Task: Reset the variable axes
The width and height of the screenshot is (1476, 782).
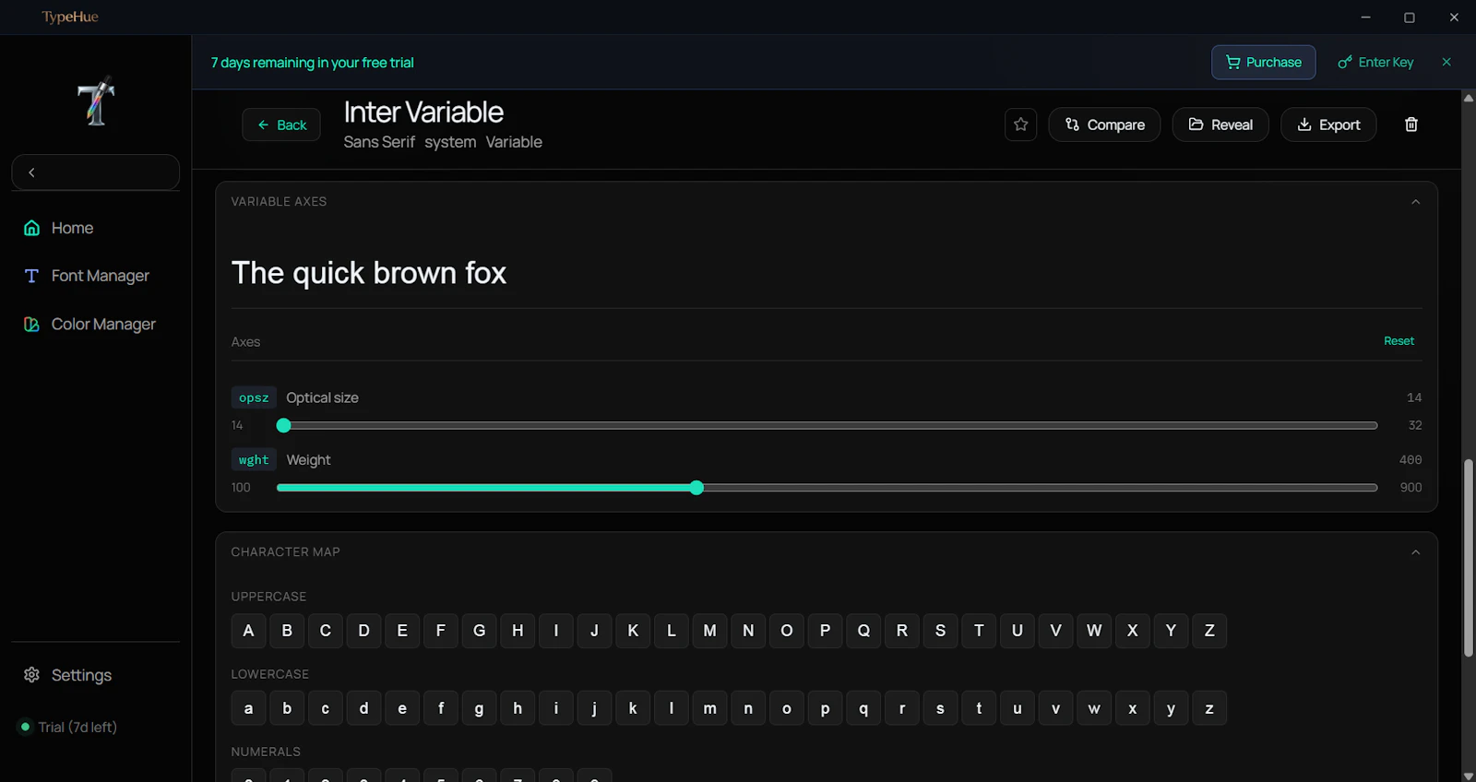Action: pyautogui.click(x=1399, y=341)
